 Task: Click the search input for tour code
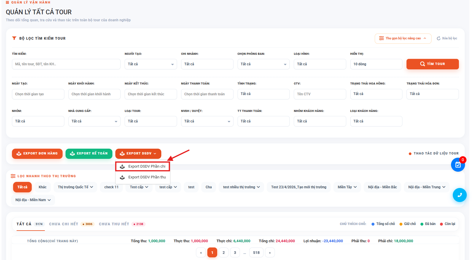point(66,64)
